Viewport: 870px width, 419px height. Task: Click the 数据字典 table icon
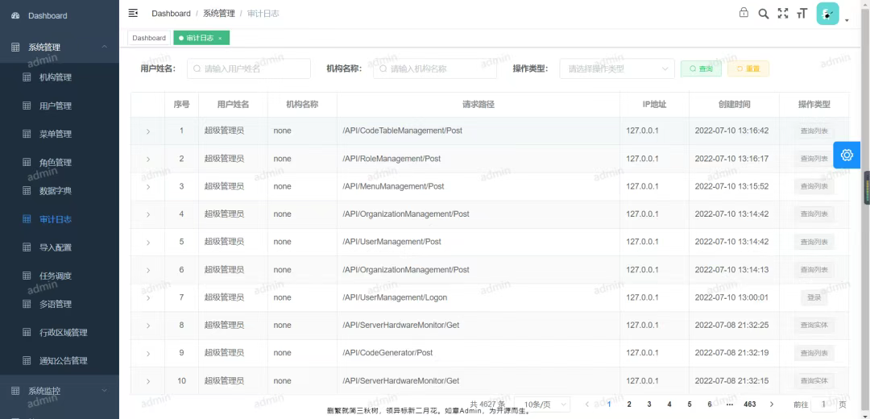click(27, 190)
